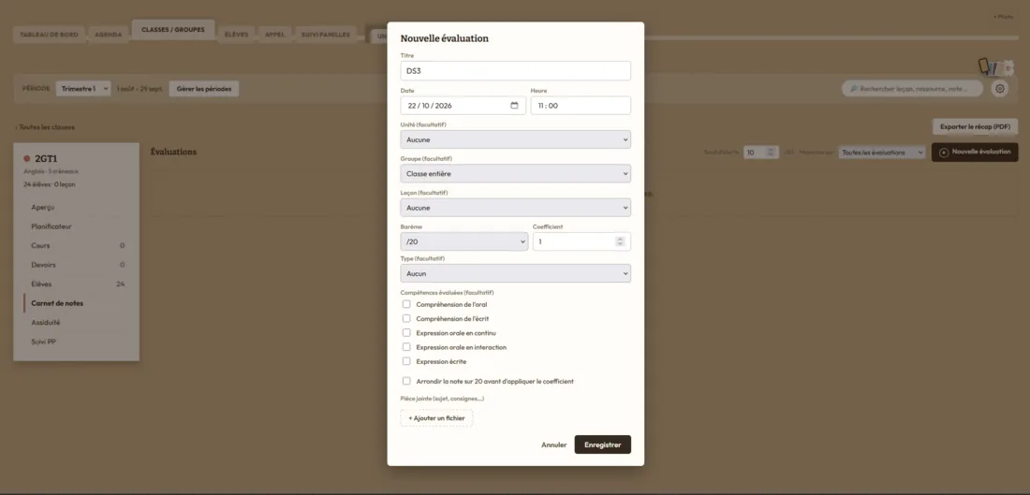Screen dimensions: 1030x495
Task: Click the red dot beside 2GT1
Action: [x=27, y=158]
